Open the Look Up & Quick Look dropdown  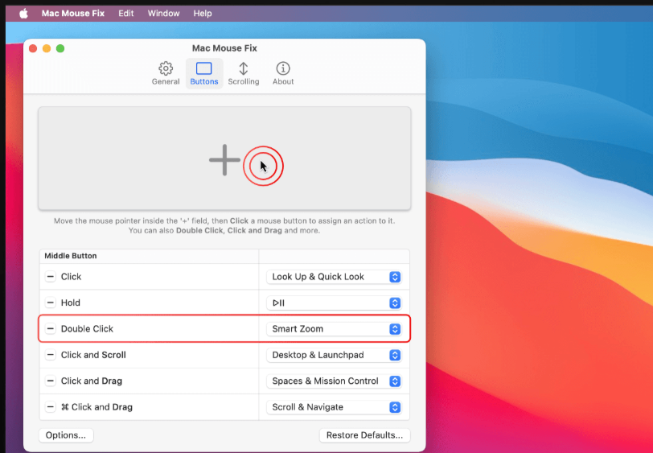click(x=334, y=277)
